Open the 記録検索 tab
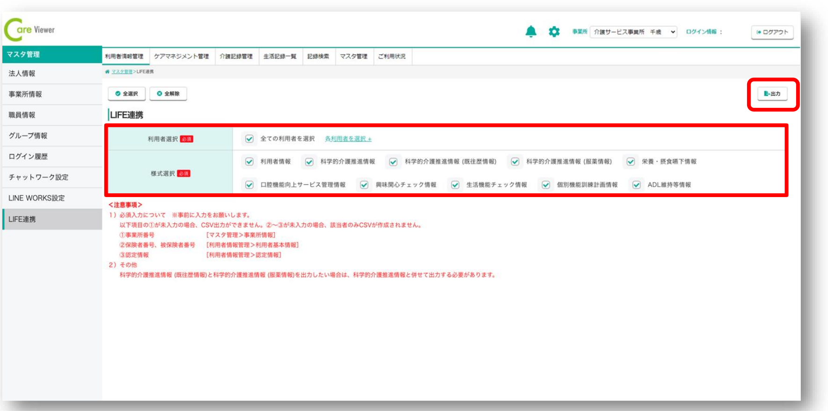This screenshot has width=828, height=411. point(318,57)
